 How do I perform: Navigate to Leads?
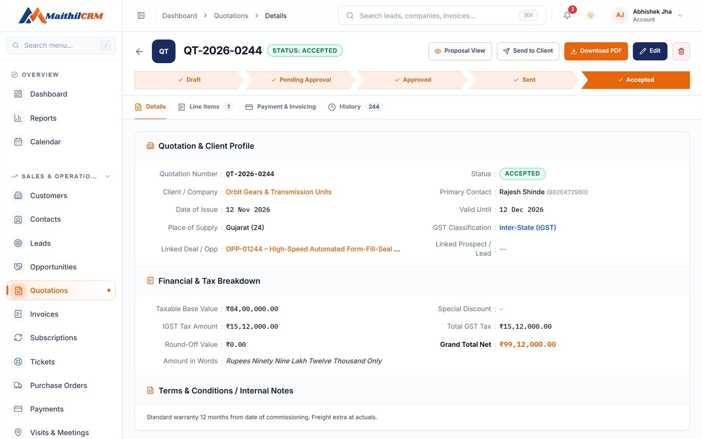[x=61, y=243]
